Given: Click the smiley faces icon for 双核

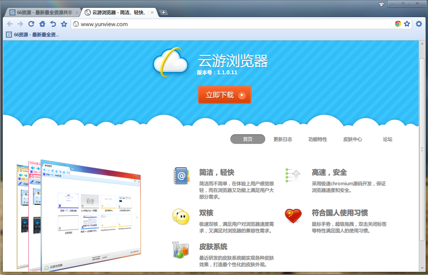Looking at the screenshot, I should pos(181,217).
